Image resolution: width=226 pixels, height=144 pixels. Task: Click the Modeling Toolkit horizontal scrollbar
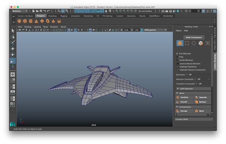pos(192,115)
